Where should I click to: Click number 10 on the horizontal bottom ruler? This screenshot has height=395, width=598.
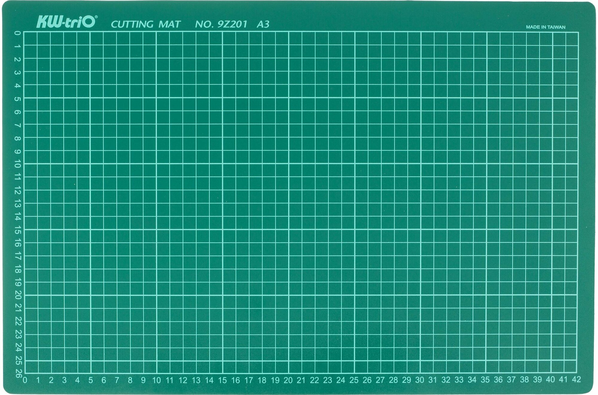[156, 380]
